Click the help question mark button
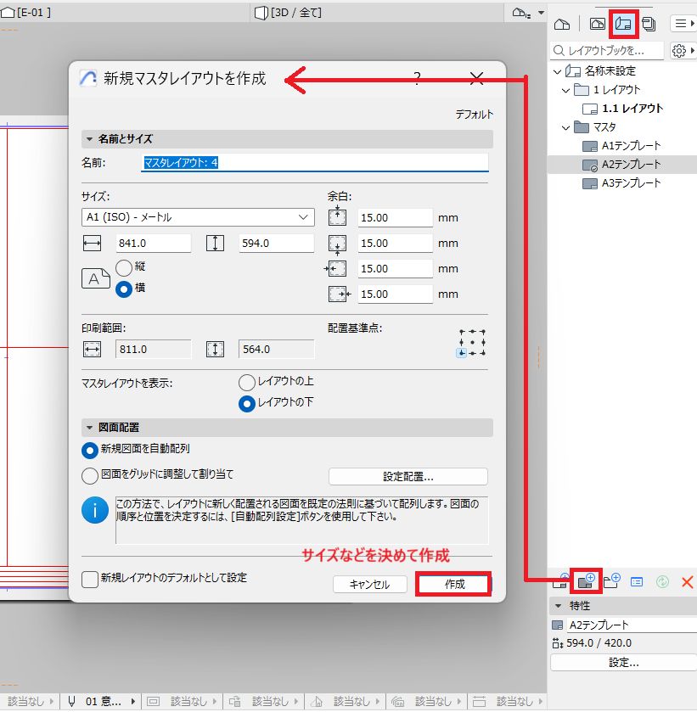Image resolution: width=697 pixels, height=712 pixels. tap(417, 79)
